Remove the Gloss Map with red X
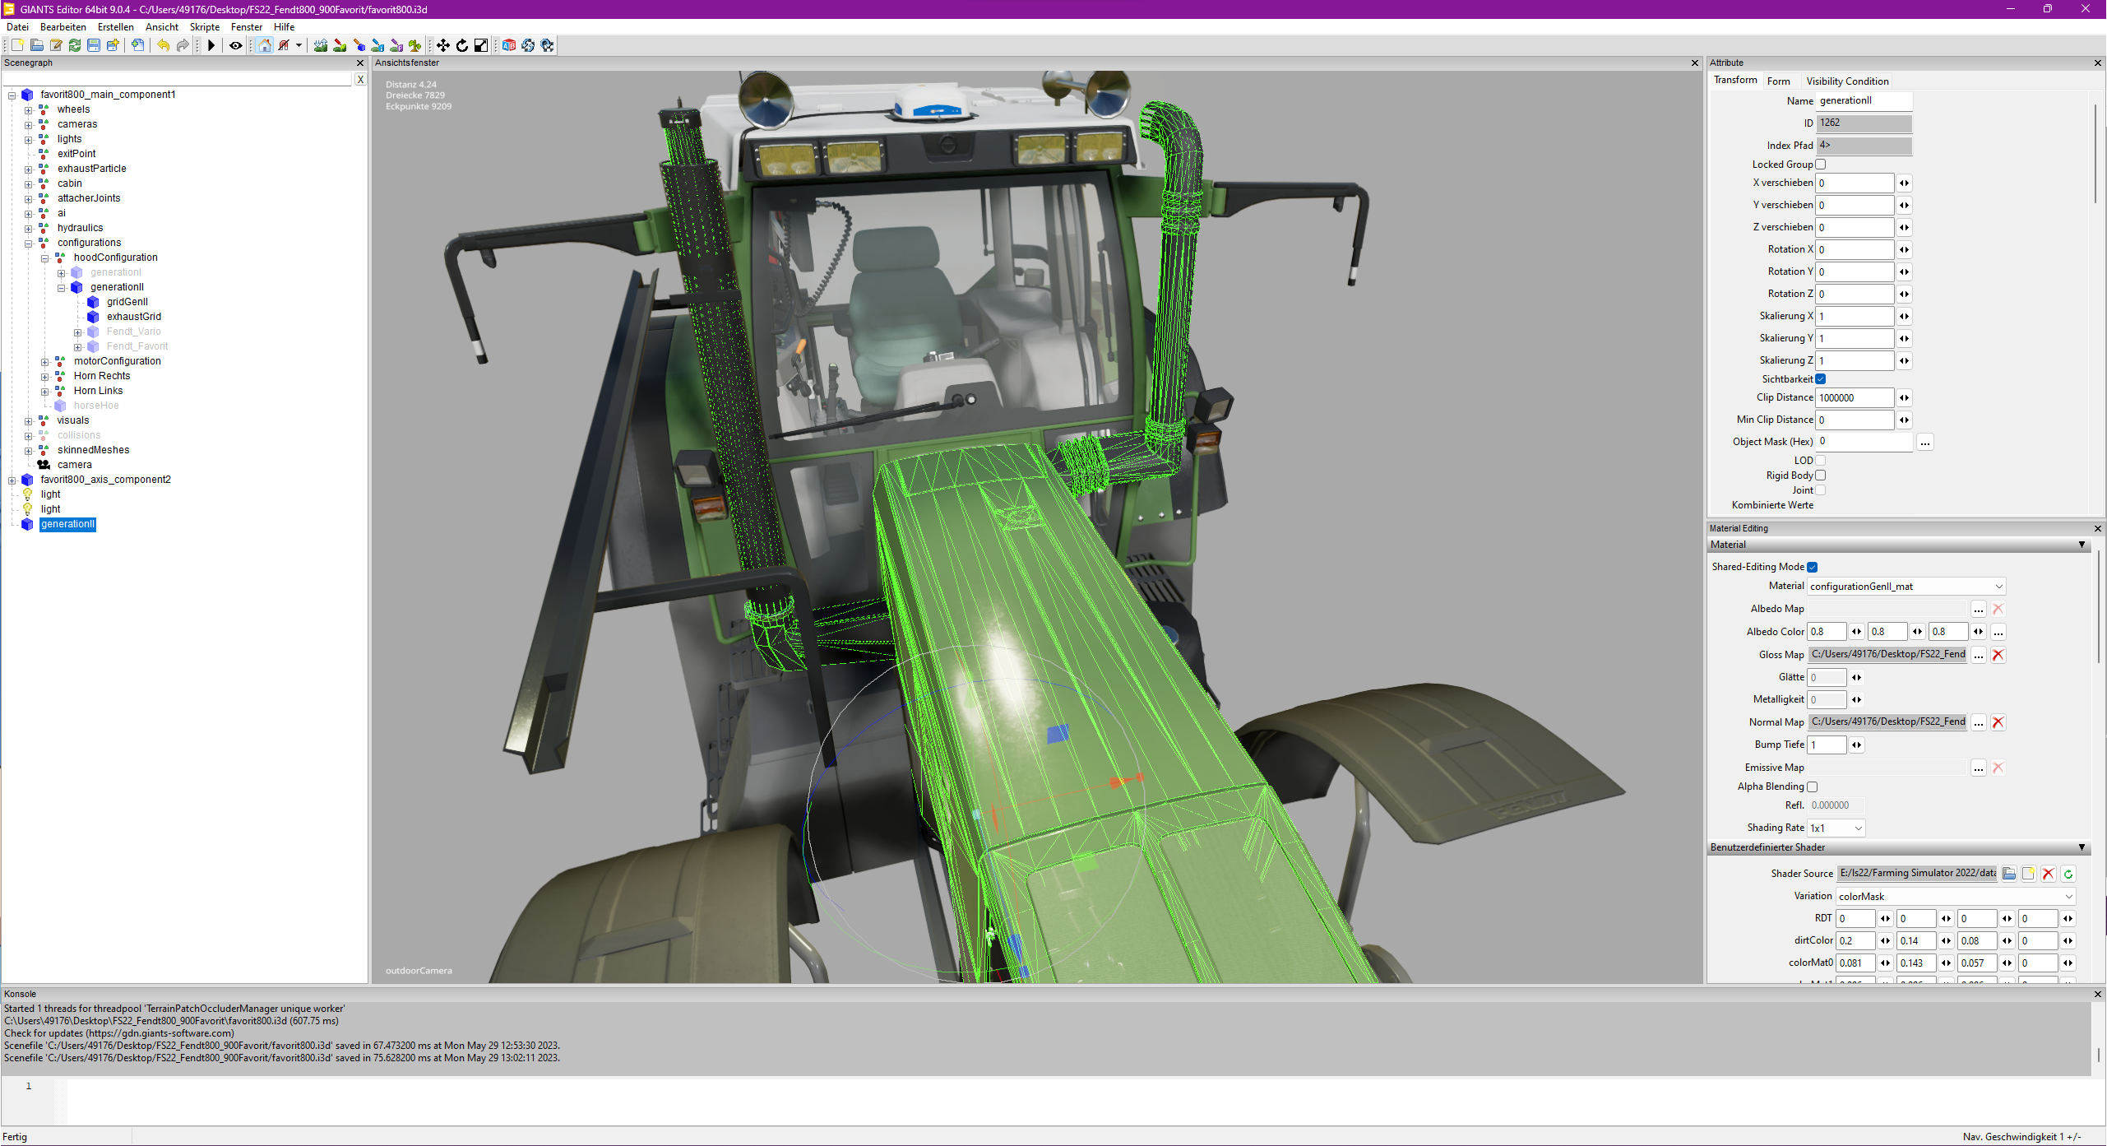 1998,655
